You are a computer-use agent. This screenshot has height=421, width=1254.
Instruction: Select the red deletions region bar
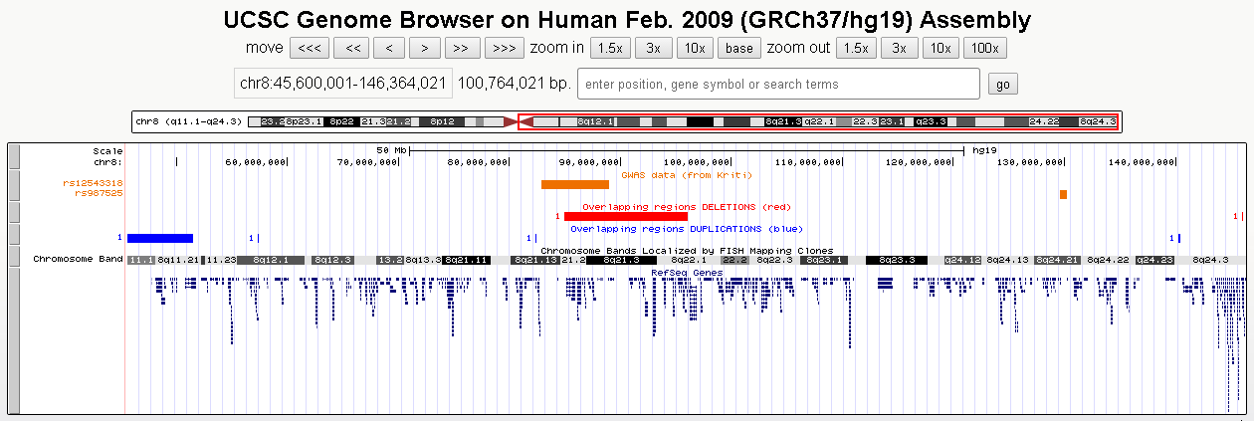(x=625, y=216)
